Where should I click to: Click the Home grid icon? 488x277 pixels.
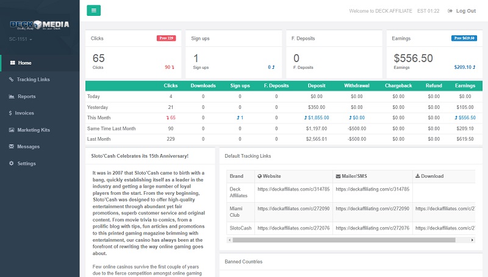pos(12,63)
